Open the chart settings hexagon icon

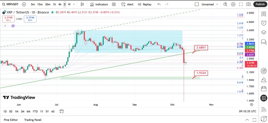(x=233, y=4)
